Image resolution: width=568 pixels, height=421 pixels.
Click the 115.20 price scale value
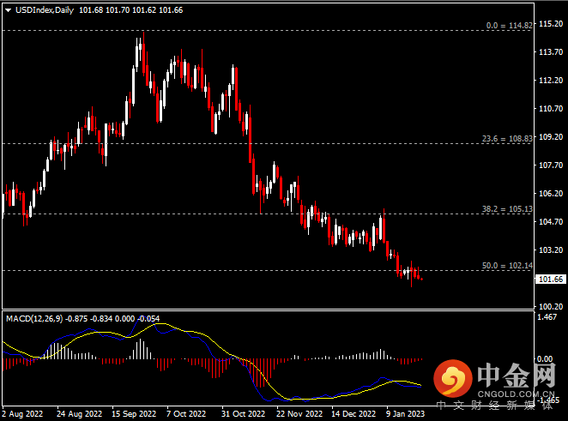(x=551, y=23)
